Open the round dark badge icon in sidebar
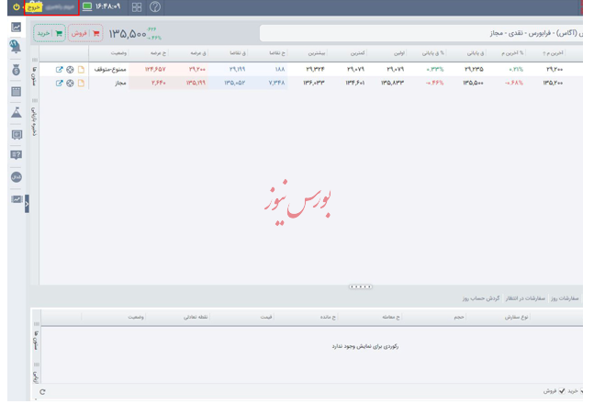594x404 pixels. point(16,177)
